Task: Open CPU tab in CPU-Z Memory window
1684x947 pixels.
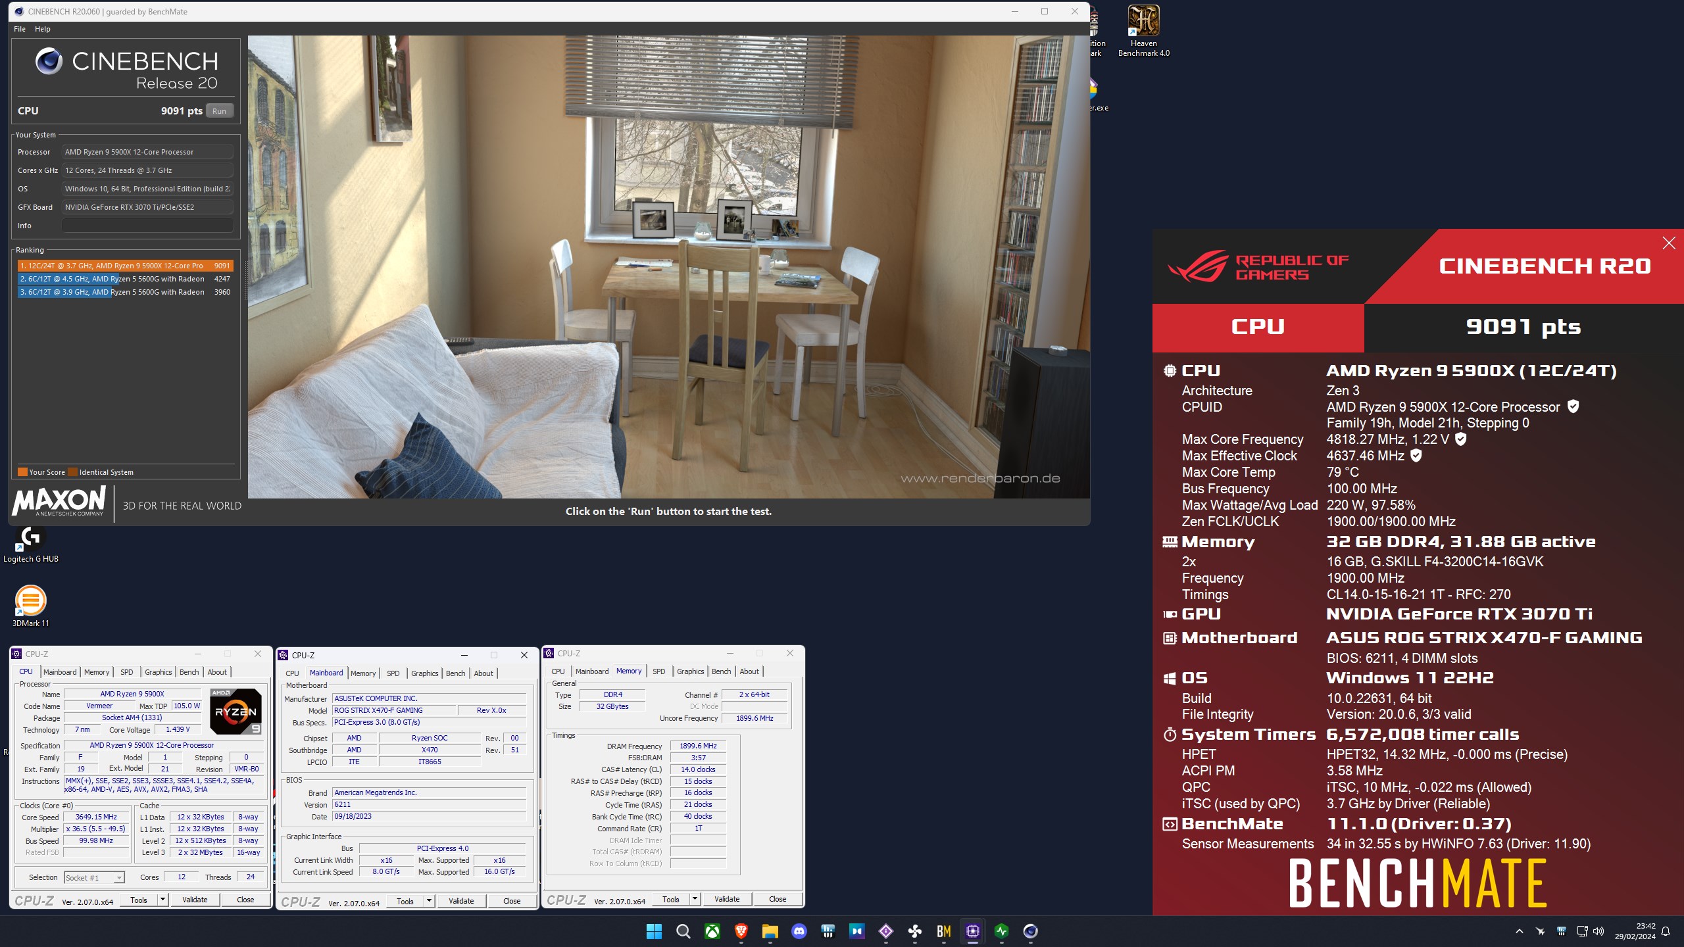Action: coord(558,671)
